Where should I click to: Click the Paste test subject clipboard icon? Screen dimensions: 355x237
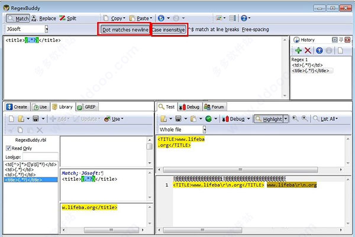193,119
